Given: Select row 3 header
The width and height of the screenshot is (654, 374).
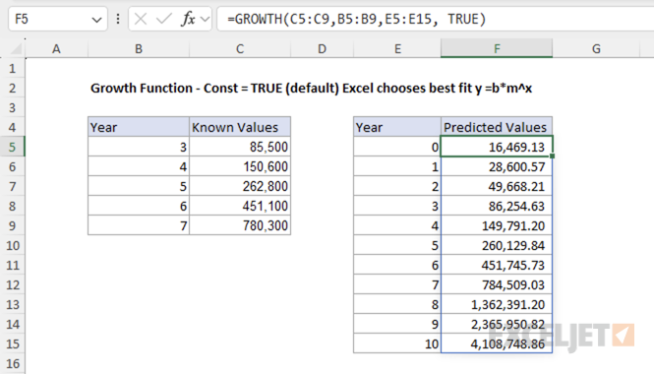Looking at the screenshot, I should (x=12, y=107).
